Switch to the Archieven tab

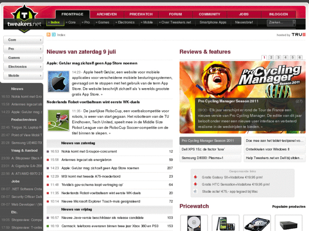tap(107, 14)
